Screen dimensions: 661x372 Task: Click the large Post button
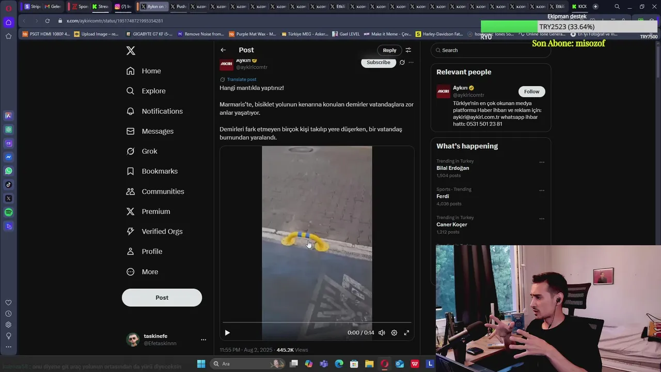pyautogui.click(x=162, y=298)
